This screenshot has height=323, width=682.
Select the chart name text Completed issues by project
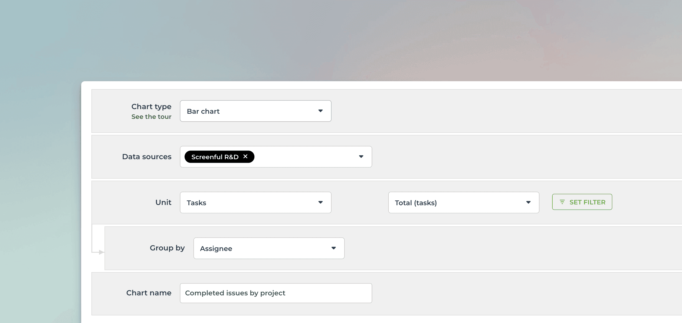(235, 293)
